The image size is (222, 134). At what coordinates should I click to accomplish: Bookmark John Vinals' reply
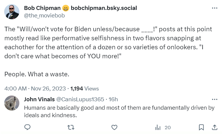(x=201, y=127)
